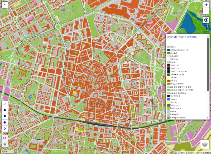Collapse the sidebar with the left arrow
211x154 pixels.
coord(4,5)
